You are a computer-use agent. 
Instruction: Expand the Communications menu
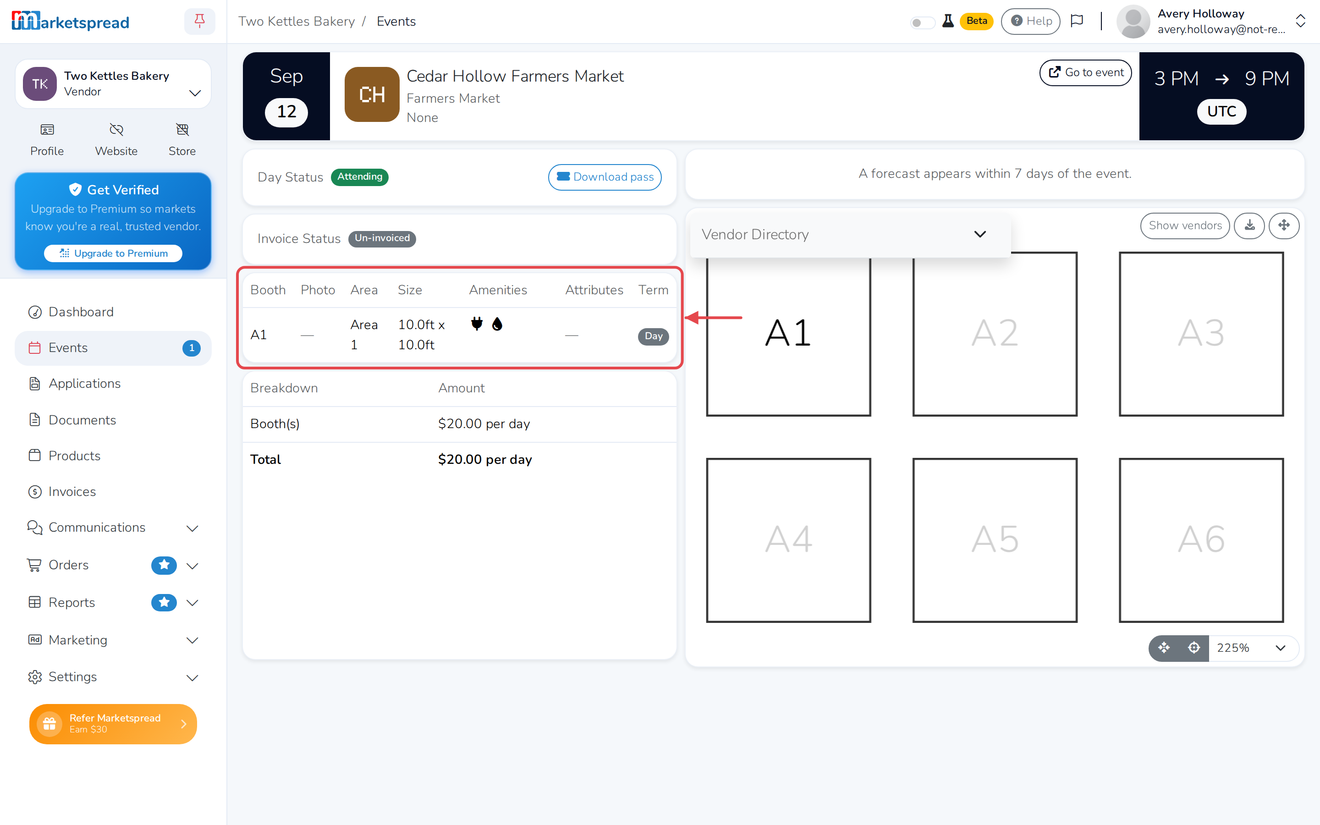pos(113,528)
